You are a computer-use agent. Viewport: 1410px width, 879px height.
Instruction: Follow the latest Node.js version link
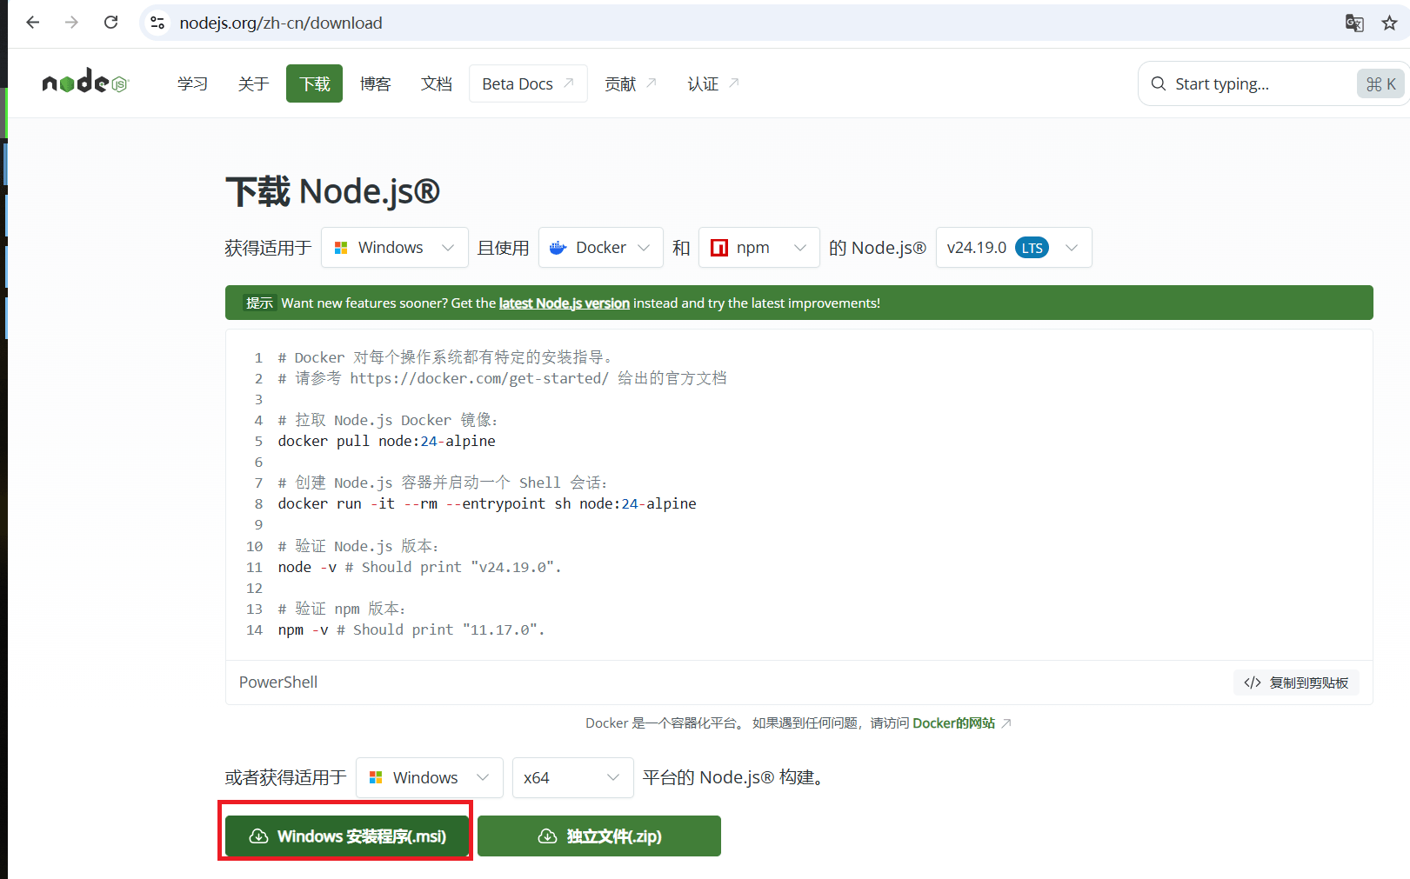(564, 303)
